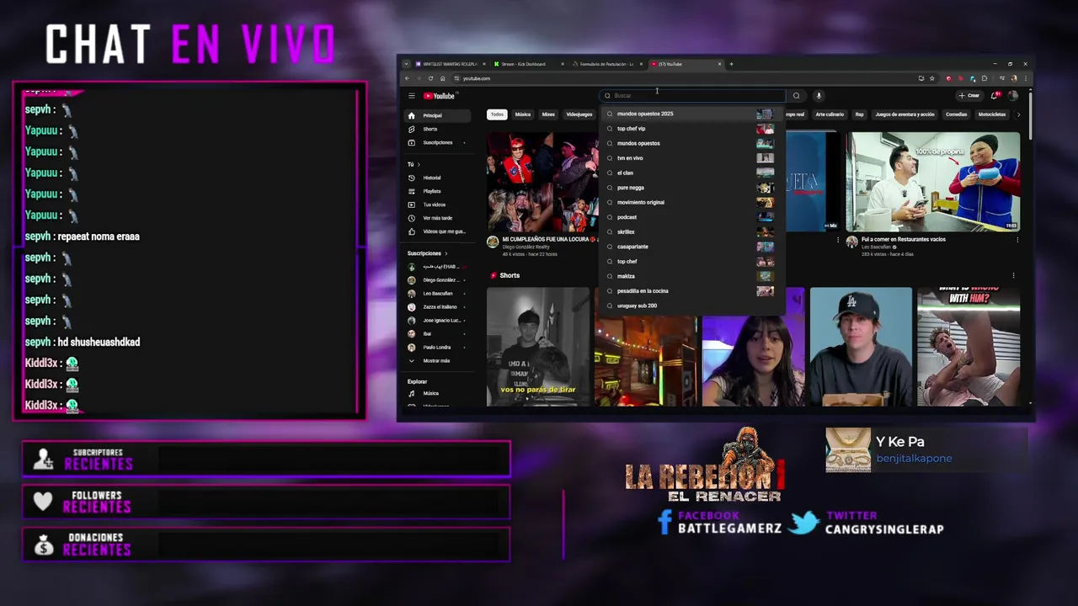Click the search magnifier button

(x=796, y=95)
